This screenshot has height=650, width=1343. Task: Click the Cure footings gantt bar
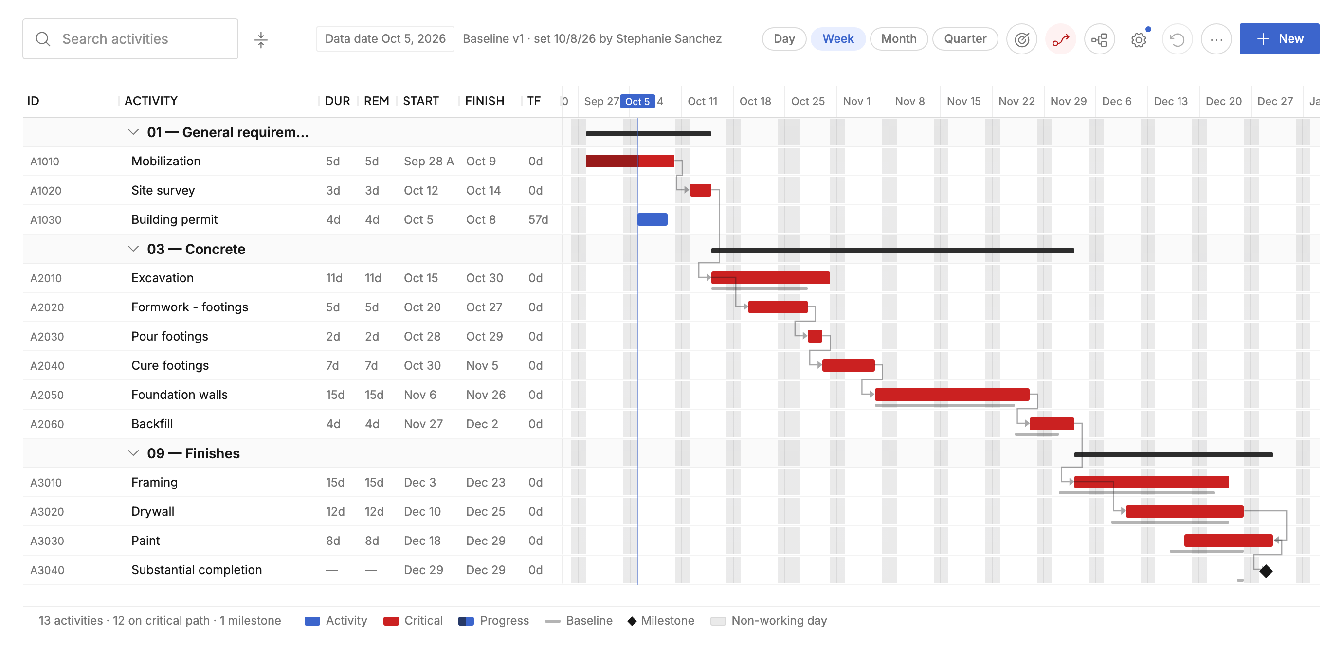[848, 365]
